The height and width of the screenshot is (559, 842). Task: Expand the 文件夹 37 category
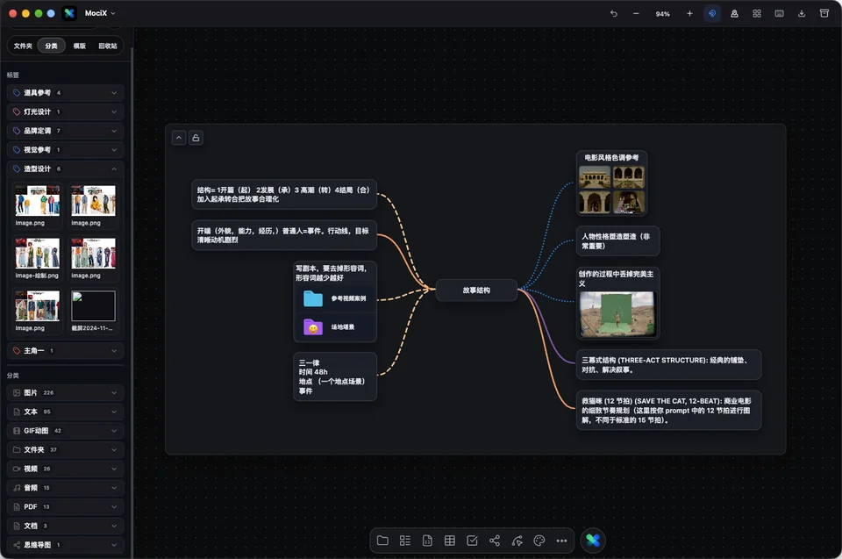pyautogui.click(x=66, y=450)
